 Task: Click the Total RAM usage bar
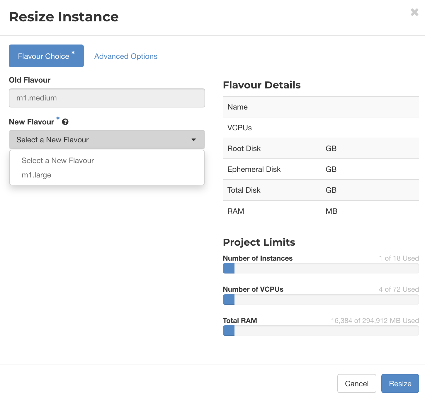click(321, 331)
